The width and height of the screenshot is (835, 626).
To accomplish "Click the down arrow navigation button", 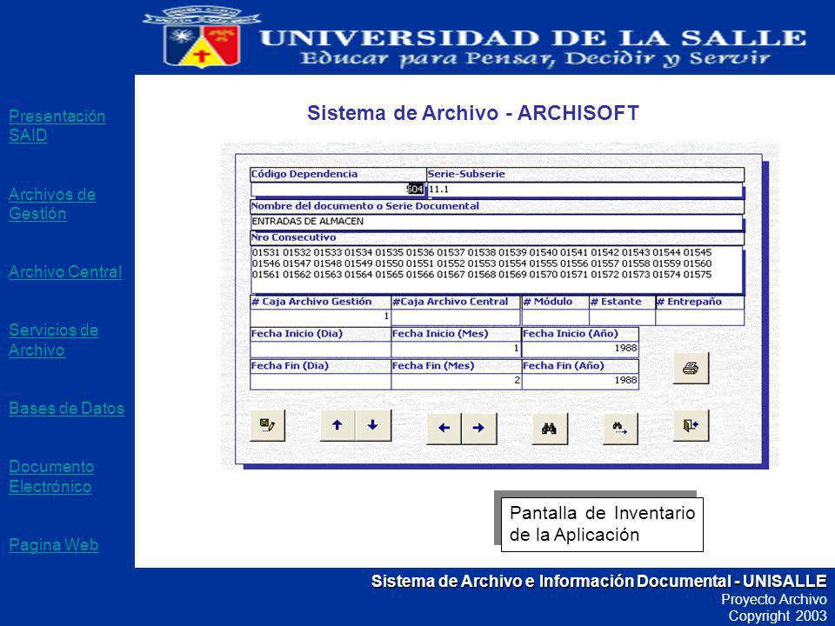I will pyautogui.click(x=373, y=425).
